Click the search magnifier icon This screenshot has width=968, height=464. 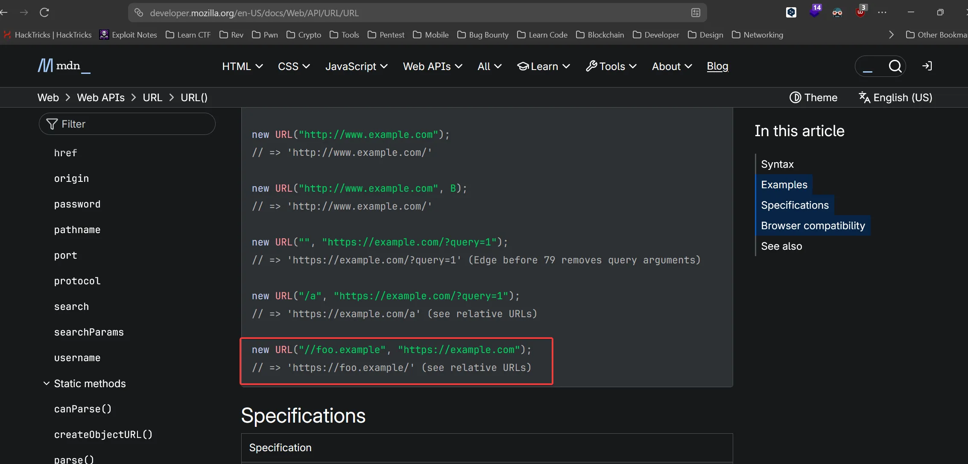click(895, 66)
